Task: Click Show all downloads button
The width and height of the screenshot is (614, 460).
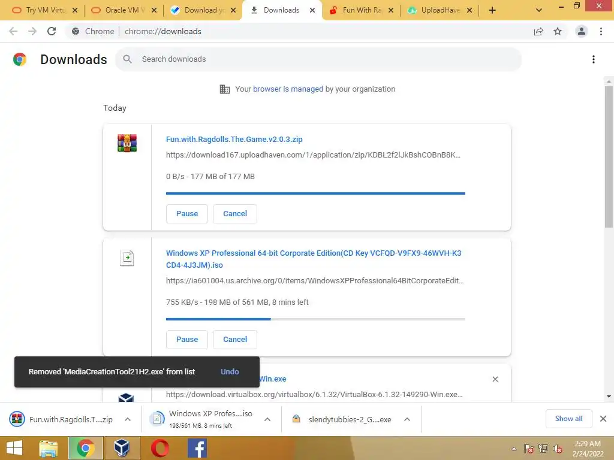Action: click(x=568, y=419)
